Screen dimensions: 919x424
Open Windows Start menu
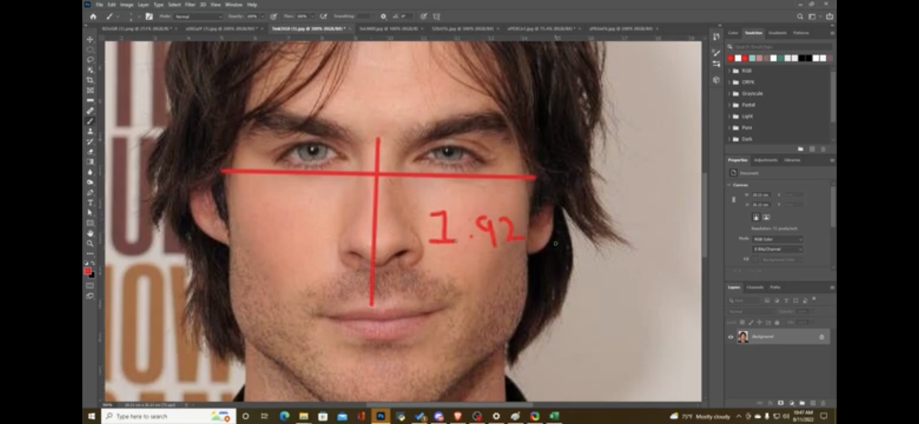tap(92, 416)
